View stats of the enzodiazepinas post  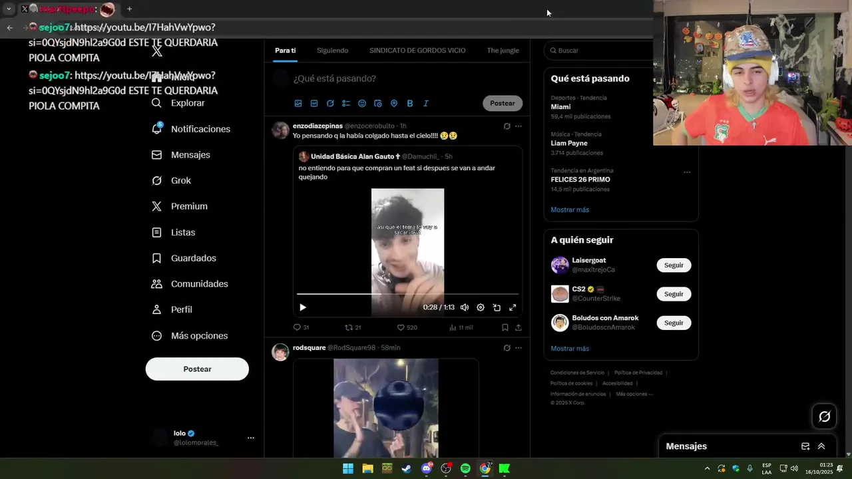point(461,327)
